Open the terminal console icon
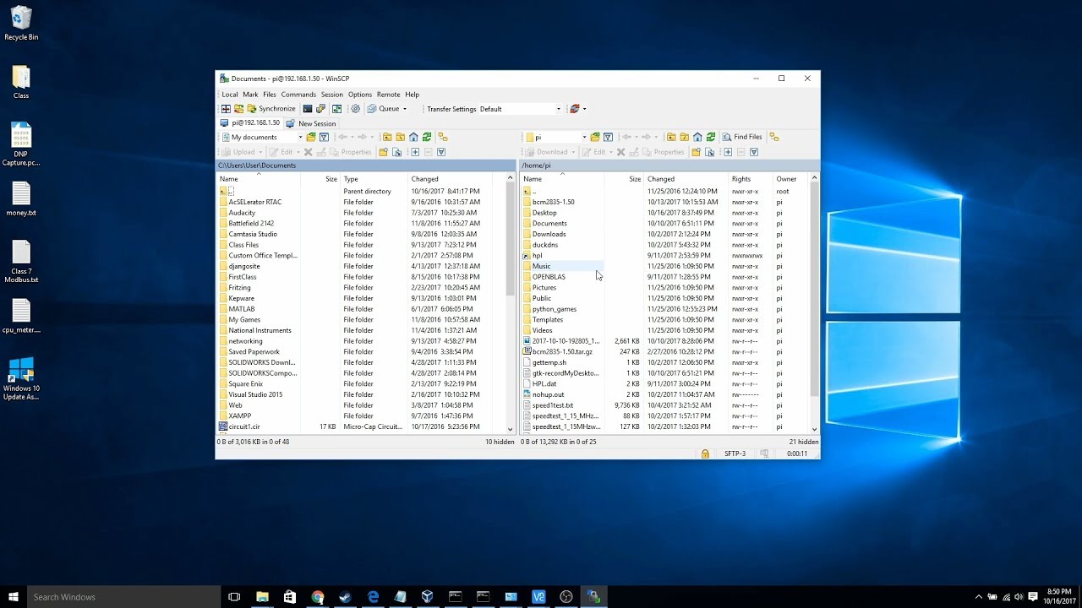Screen dimensions: 1082x608 click(x=308, y=109)
